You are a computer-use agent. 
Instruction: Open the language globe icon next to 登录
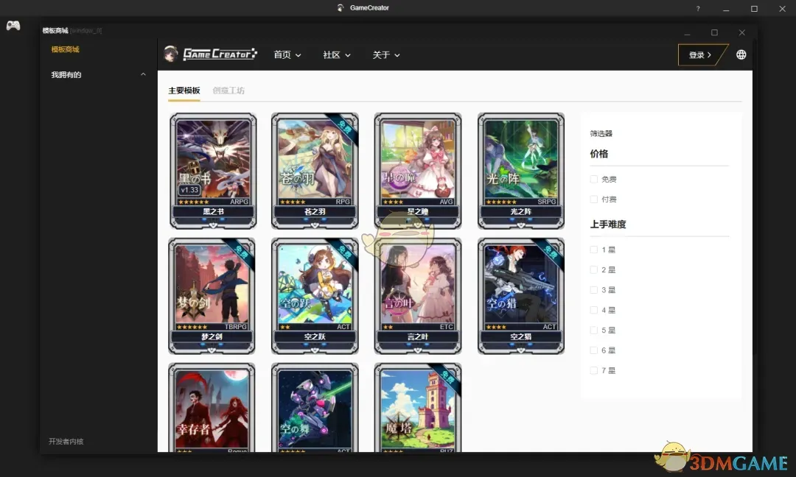pyautogui.click(x=741, y=54)
